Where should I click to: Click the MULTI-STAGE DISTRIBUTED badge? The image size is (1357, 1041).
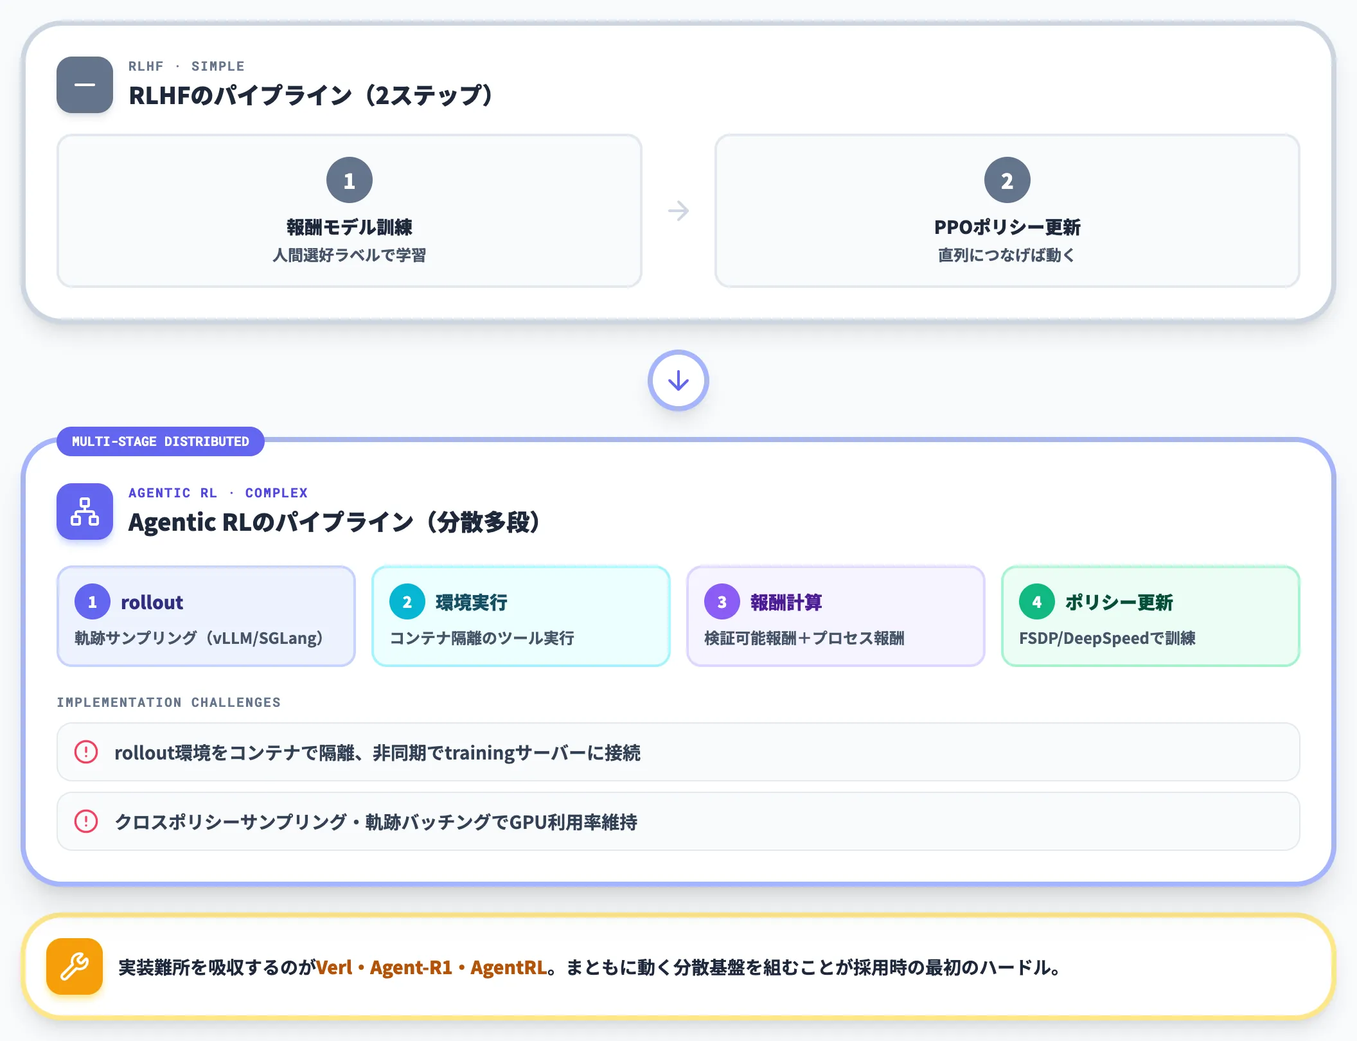(x=161, y=441)
